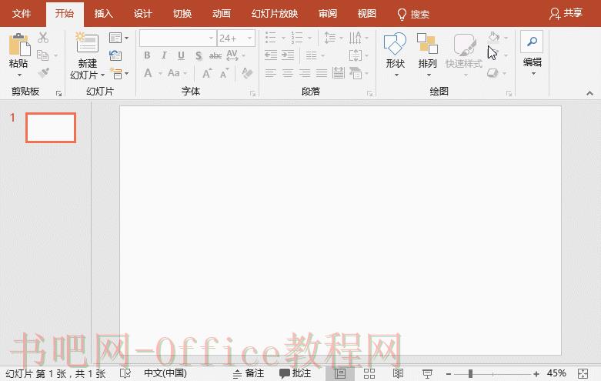Click the zoom slider handle
This screenshot has width=601, height=381.
[470, 373]
